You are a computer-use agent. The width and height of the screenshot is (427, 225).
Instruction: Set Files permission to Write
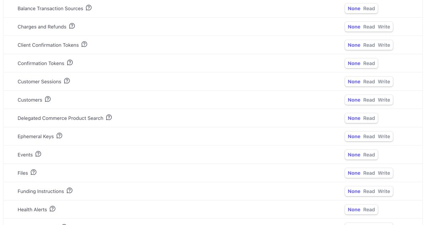coord(384,173)
